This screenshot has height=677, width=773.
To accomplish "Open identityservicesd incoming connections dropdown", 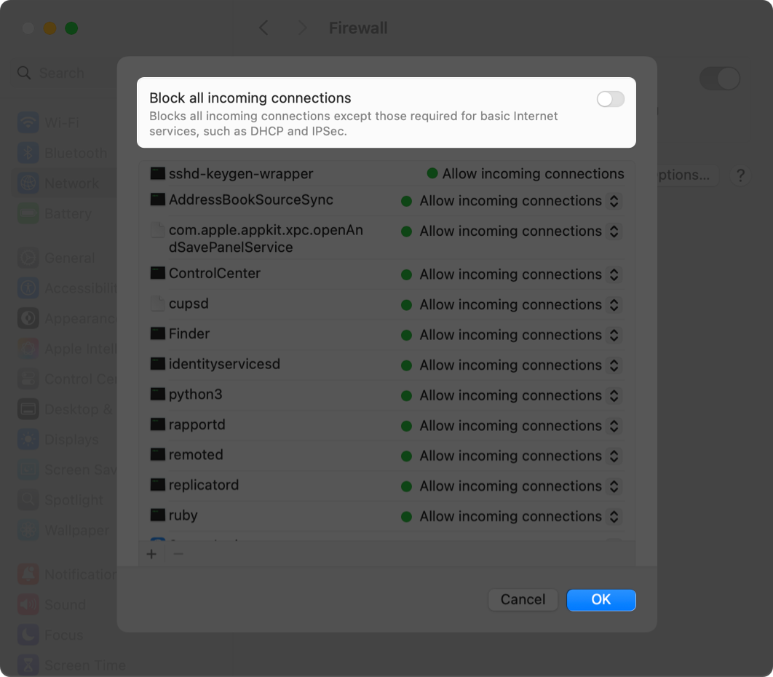I will click(614, 365).
